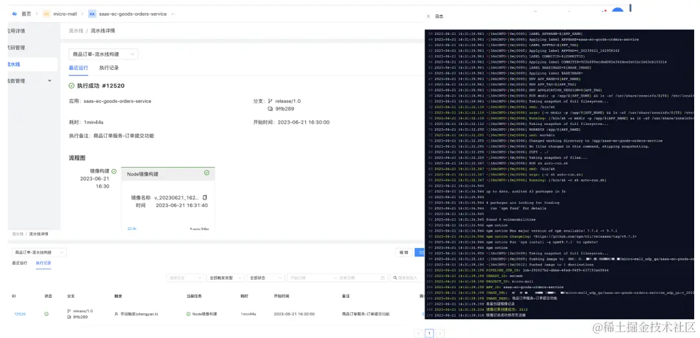Click the user icon beside 手动触发(shengyan.li)

point(117,314)
